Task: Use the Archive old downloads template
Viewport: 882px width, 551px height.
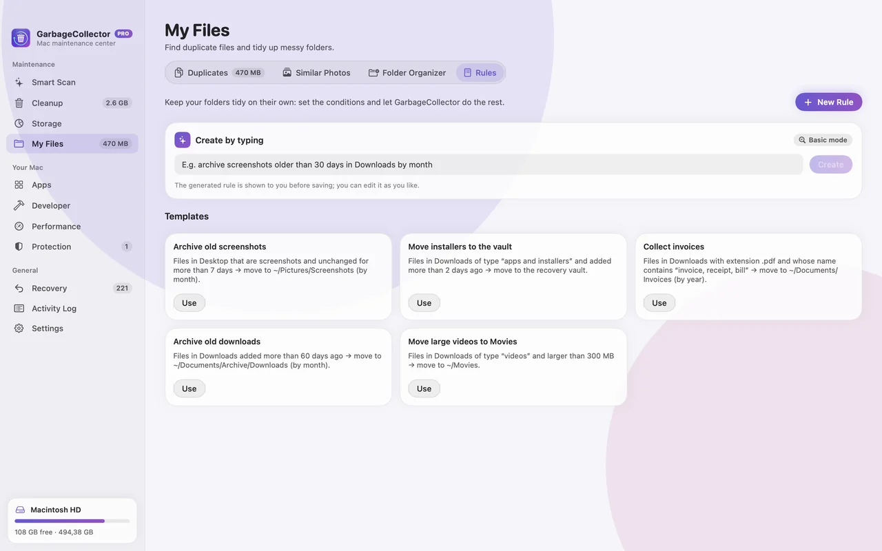Action: click(x=189, y=388)
